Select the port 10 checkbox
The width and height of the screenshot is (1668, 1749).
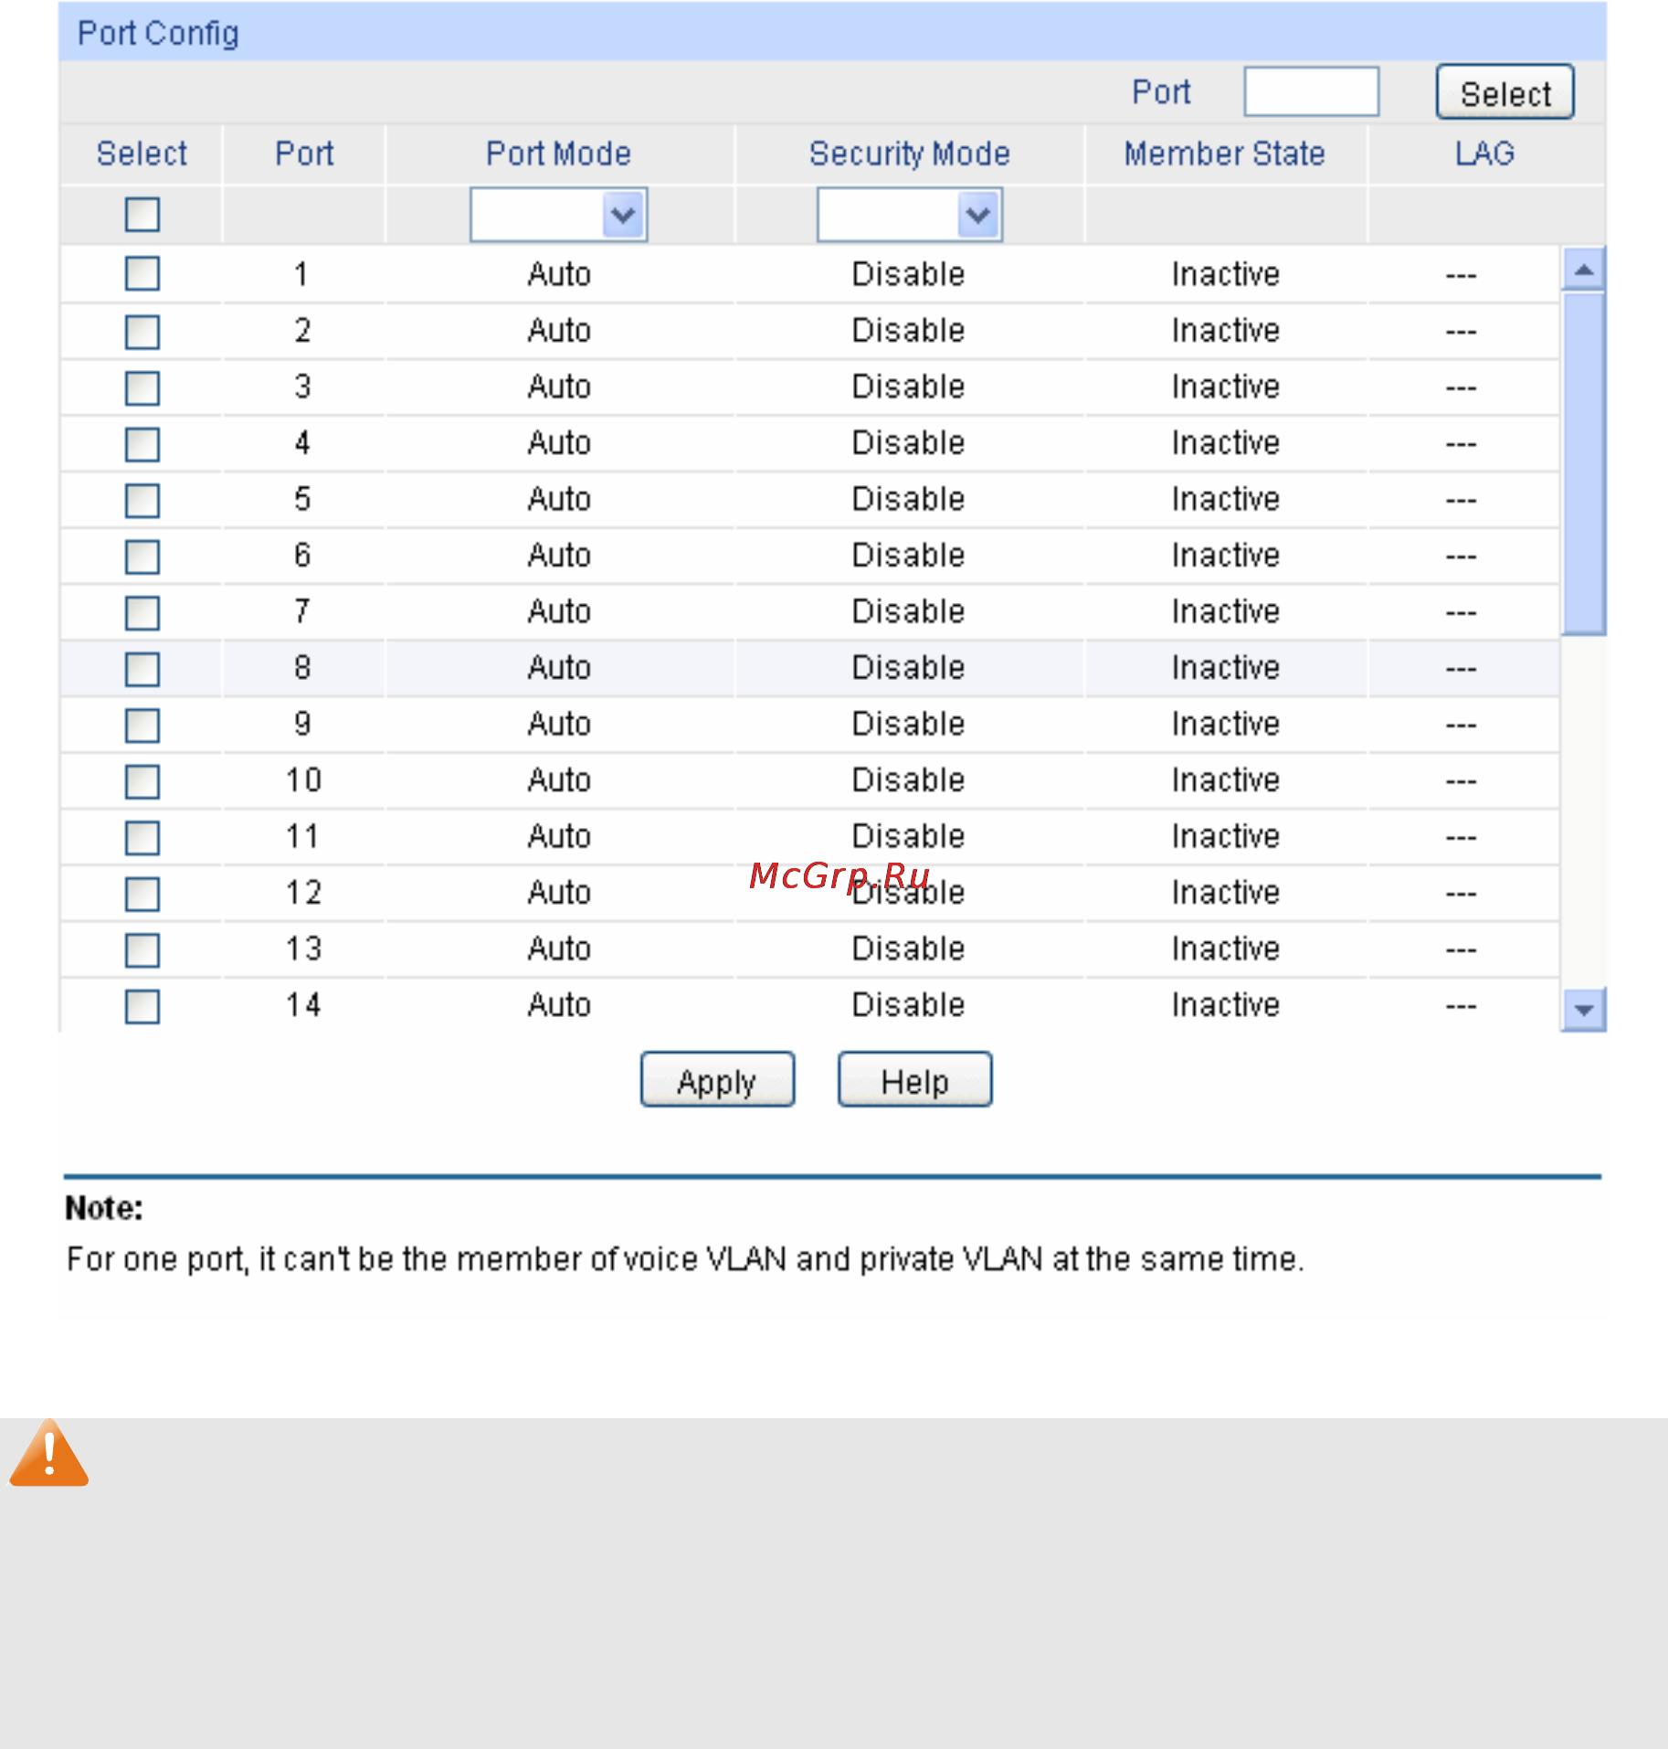coord(143,781)
